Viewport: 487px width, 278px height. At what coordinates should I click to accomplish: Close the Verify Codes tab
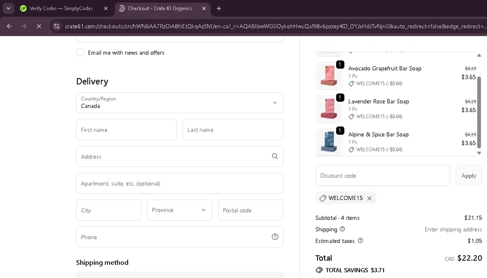106,8
